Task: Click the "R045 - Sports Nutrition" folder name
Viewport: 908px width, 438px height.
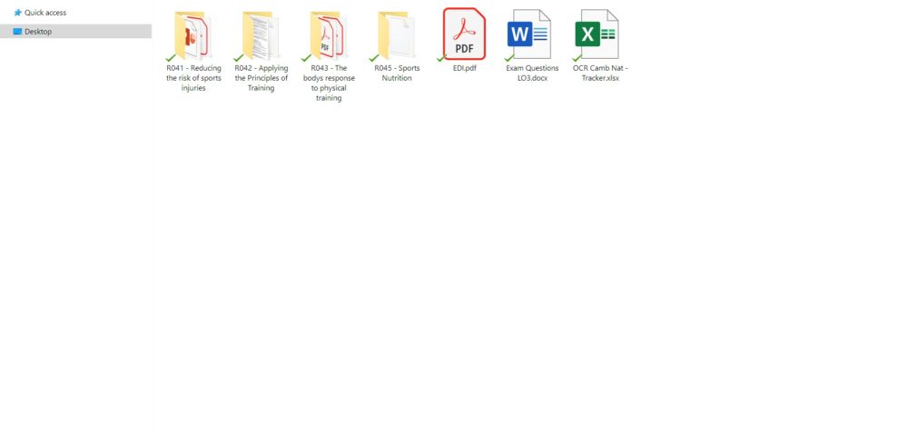Action: 397,73
